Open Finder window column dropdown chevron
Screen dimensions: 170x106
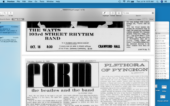point(168,30)
